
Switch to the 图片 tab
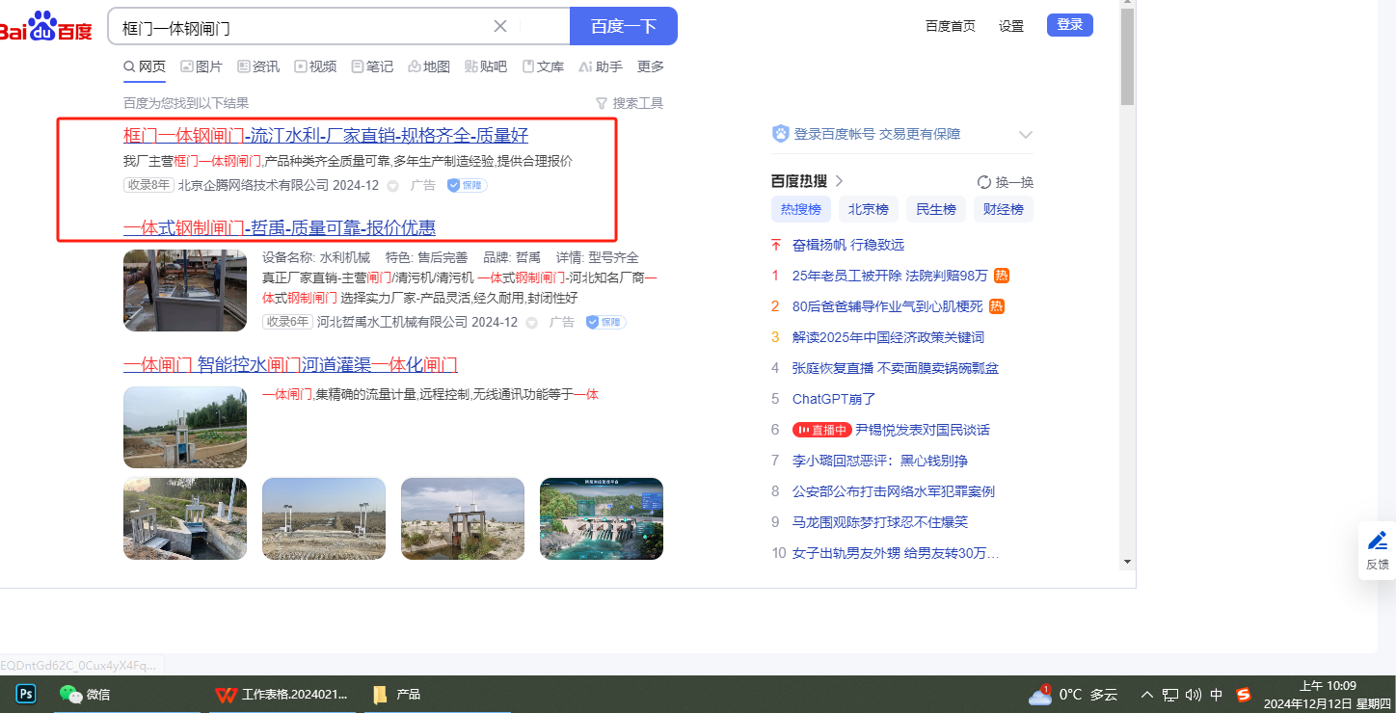(x=201, y=66)
